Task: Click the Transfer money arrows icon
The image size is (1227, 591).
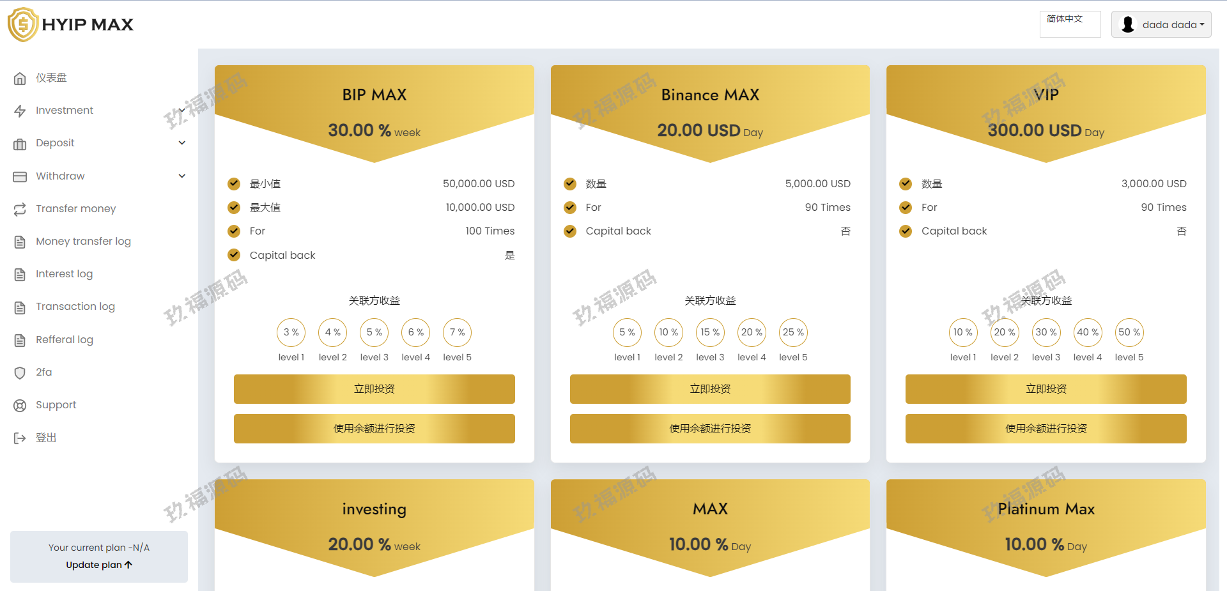Action: pos(20,209)
